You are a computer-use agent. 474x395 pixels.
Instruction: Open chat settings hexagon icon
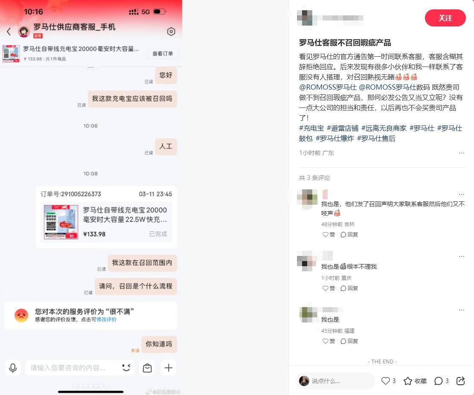[x=171, y=32]
